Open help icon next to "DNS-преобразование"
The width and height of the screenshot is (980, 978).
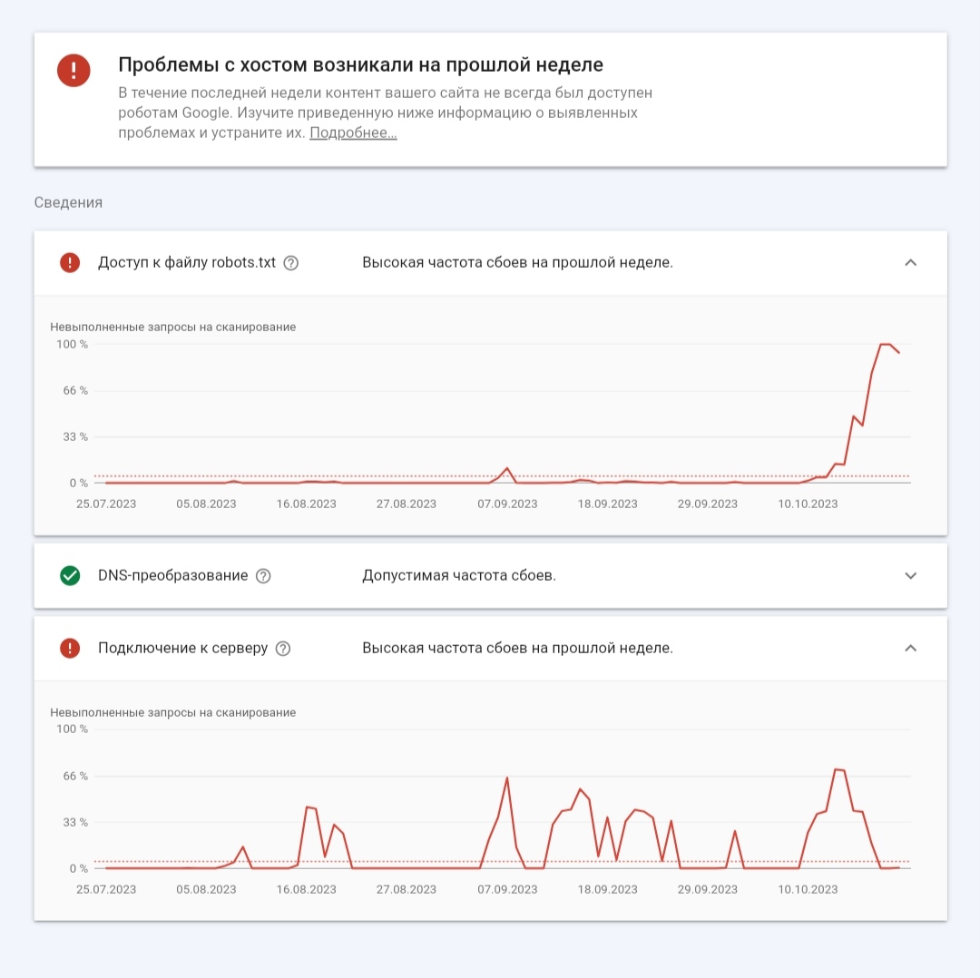pos(263,576)
